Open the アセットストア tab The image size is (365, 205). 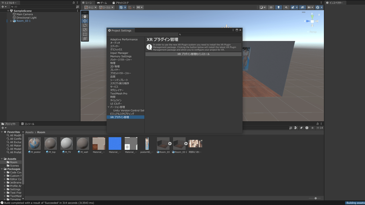pos(120,2)
